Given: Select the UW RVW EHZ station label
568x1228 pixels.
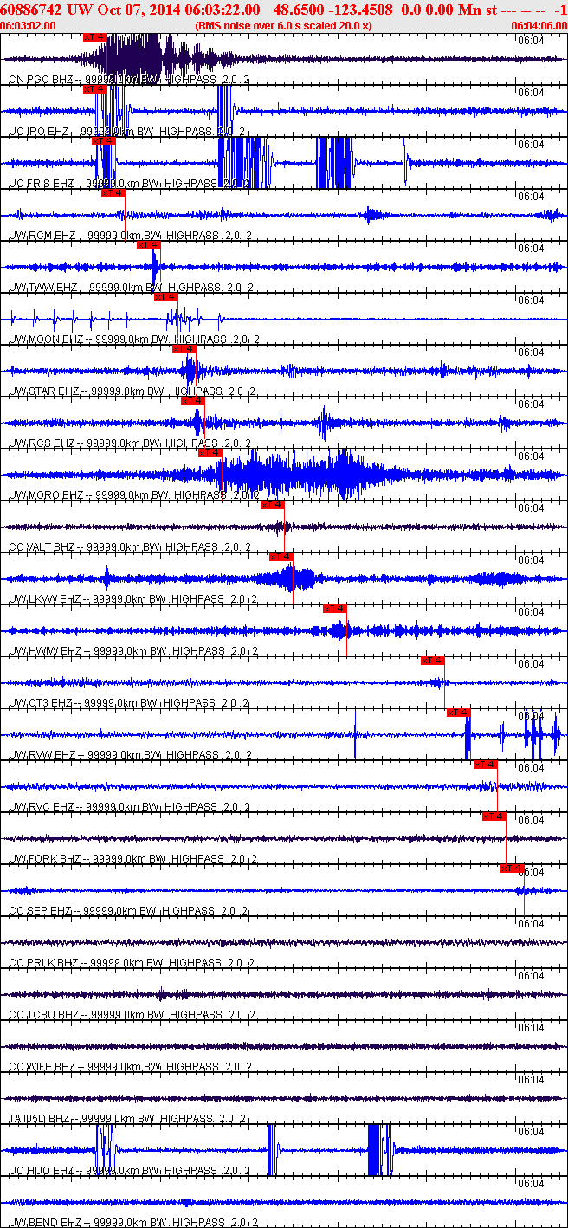Looking at the screenshot, I should [x=42, y=754].
